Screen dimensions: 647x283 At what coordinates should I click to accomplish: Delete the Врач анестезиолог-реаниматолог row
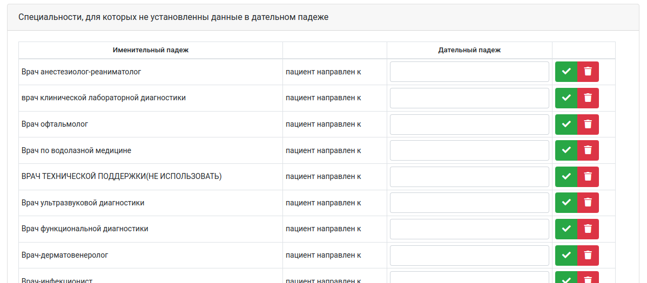pos(588,72)
